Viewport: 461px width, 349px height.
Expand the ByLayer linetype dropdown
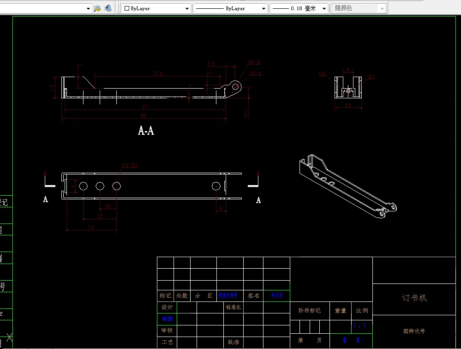tap(263, 8)
